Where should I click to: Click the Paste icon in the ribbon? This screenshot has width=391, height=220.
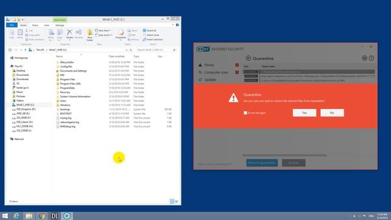click(x=20, y=34)
